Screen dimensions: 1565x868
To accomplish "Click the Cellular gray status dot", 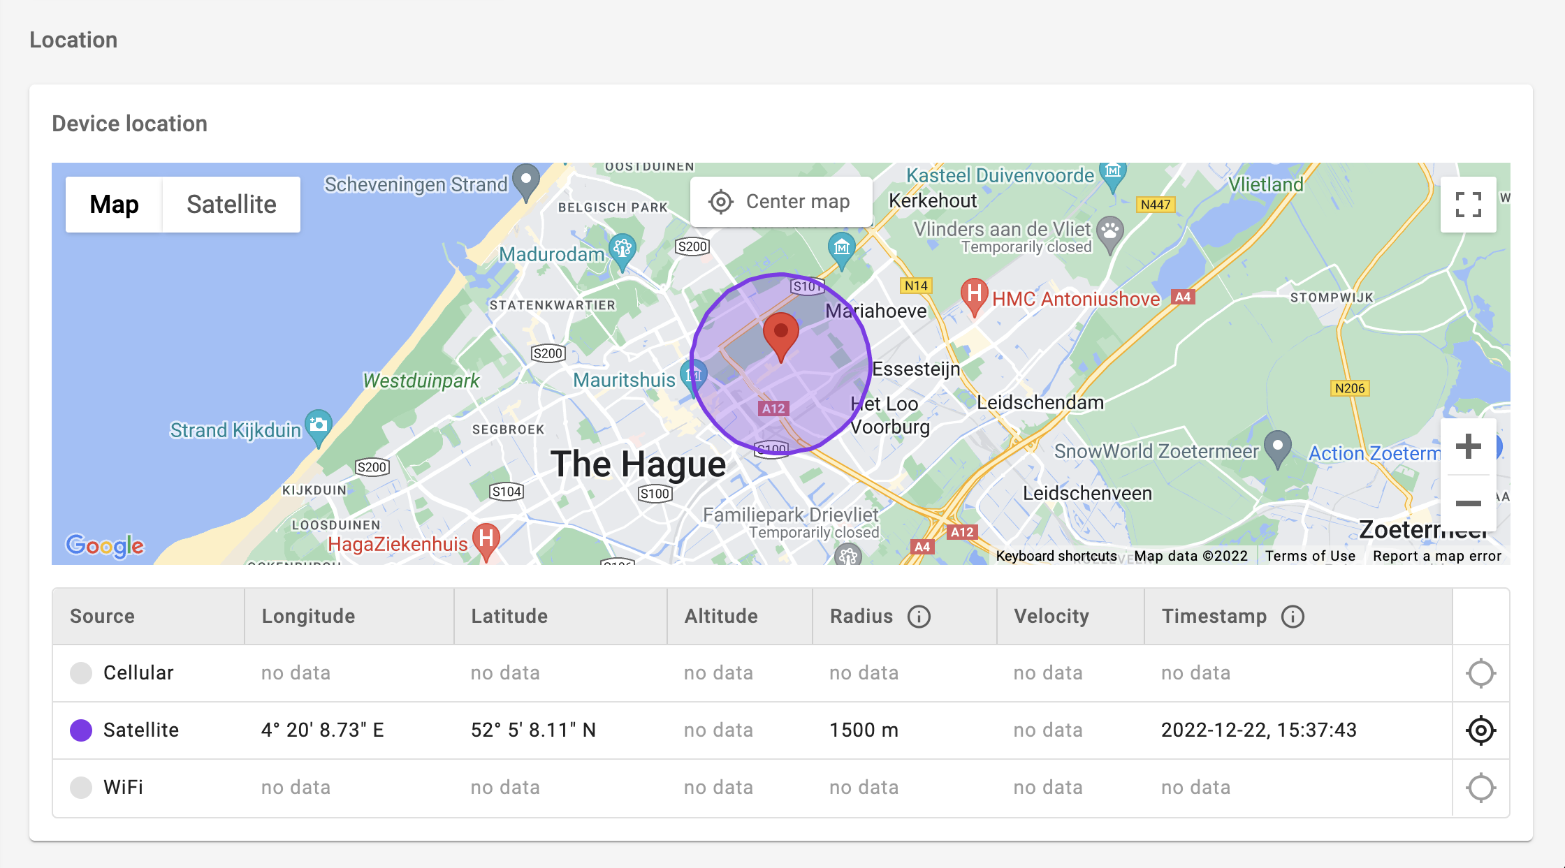I will coord(81,673).
